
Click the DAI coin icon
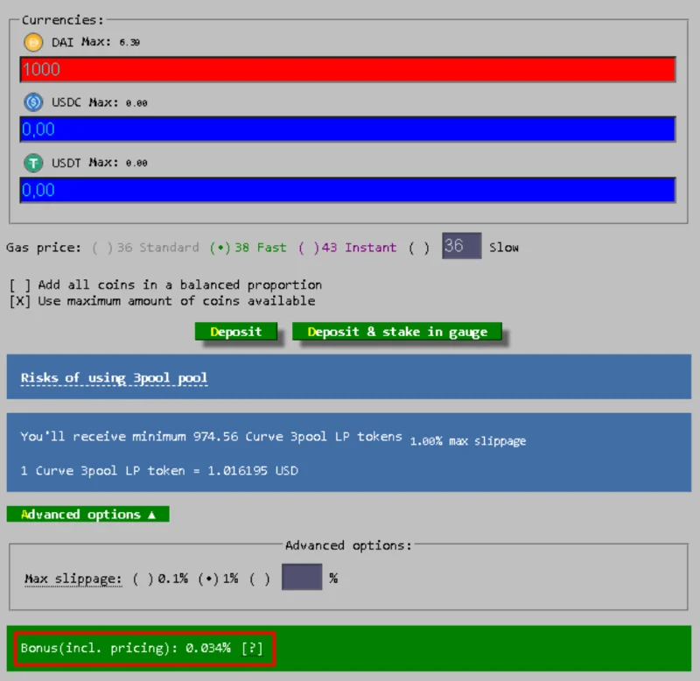33,42
